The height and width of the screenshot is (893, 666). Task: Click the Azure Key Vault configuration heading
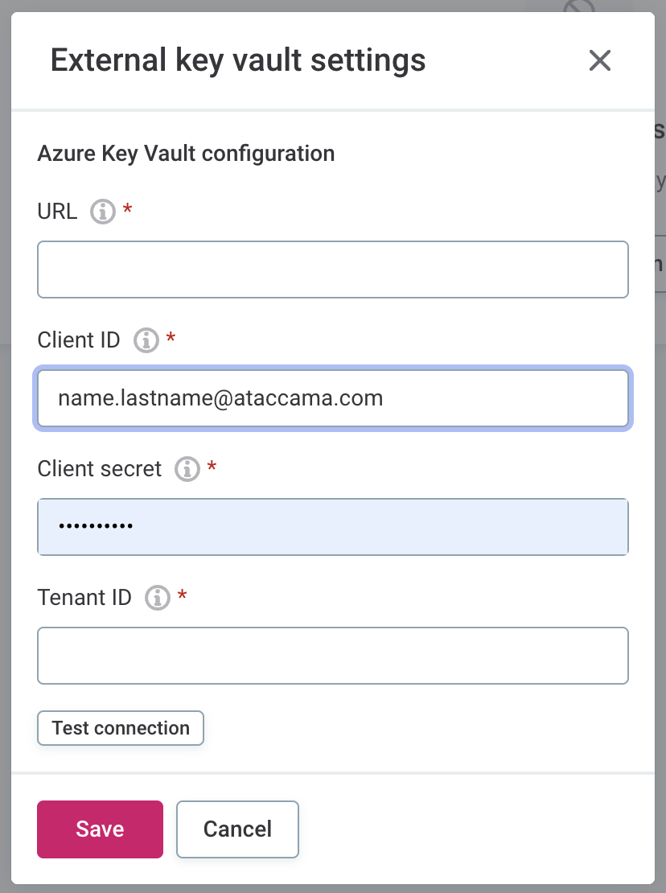[186, 153]
